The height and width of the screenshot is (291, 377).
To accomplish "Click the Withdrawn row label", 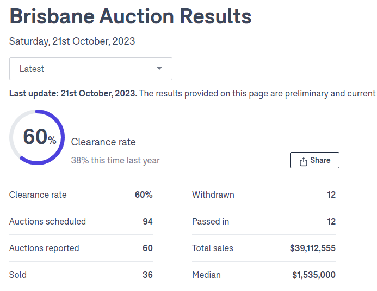I will pyautogui.click(x=213, y=195).
